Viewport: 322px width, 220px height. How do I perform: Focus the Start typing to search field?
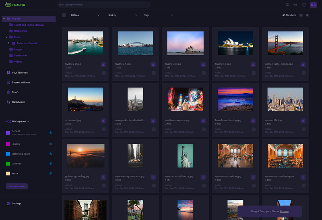104,4
